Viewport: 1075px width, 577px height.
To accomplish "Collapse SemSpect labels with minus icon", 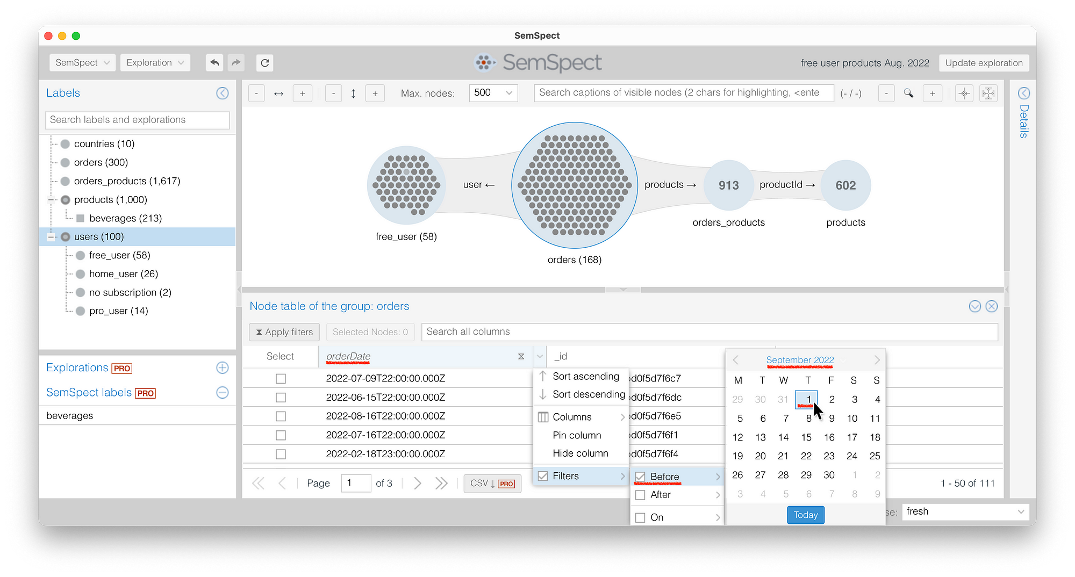I will 223,393.
